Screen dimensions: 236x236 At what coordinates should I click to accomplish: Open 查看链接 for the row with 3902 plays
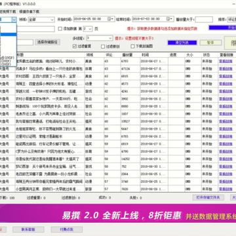tap(226, 99)
